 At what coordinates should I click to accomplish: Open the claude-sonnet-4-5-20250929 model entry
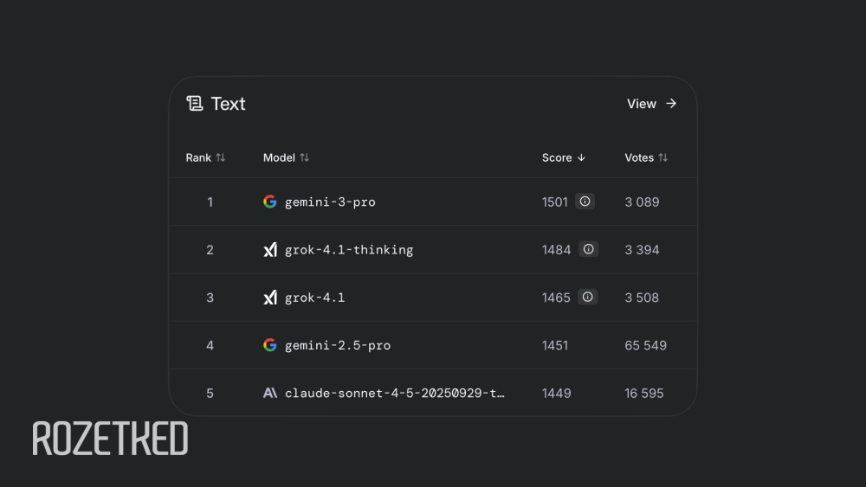click(395, 393)
